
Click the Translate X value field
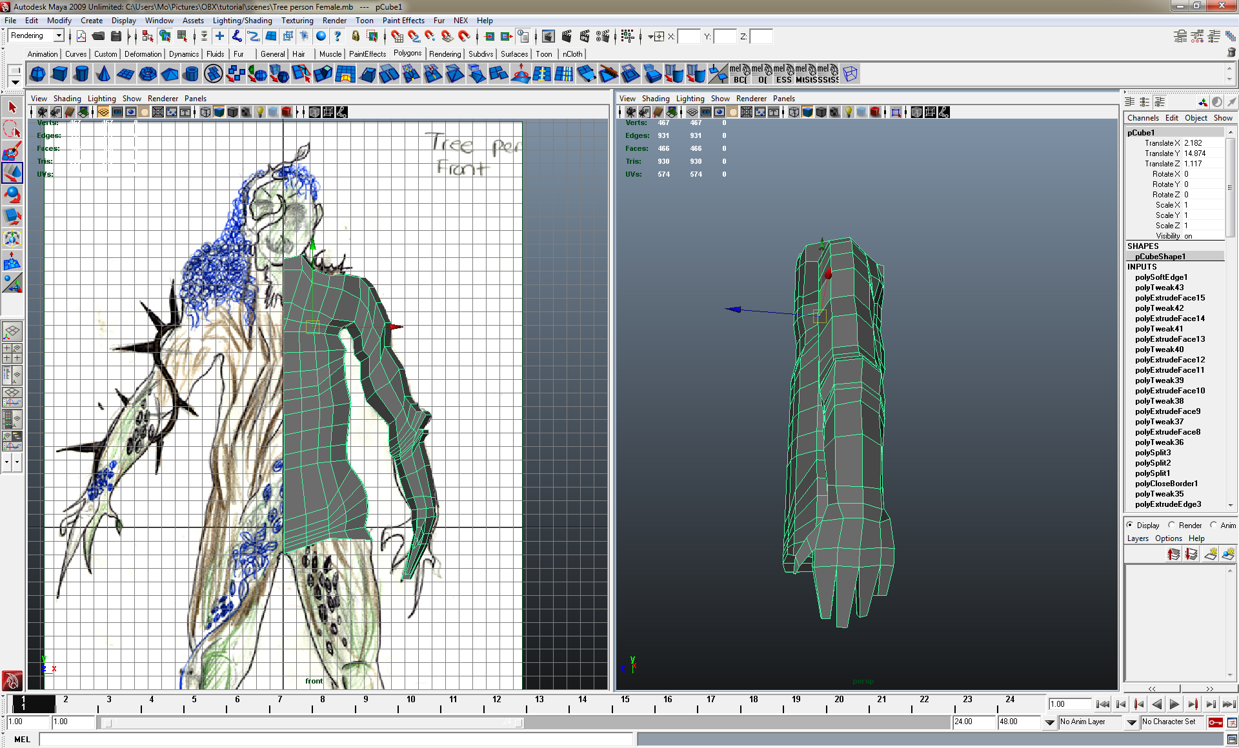[x=1202, y=143]
